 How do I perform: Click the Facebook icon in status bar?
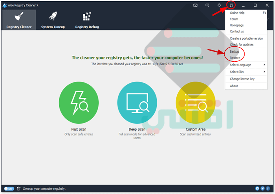coord(268,189)
